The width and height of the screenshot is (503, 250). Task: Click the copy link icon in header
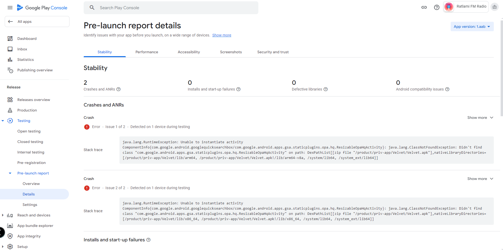tap(424, 7)
